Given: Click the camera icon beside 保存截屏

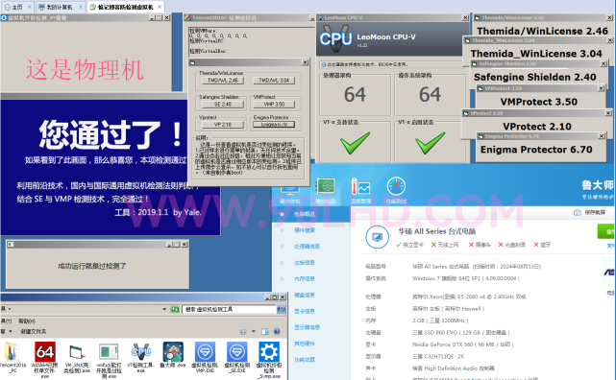Looking at the screenshot, I should [578, 212].
